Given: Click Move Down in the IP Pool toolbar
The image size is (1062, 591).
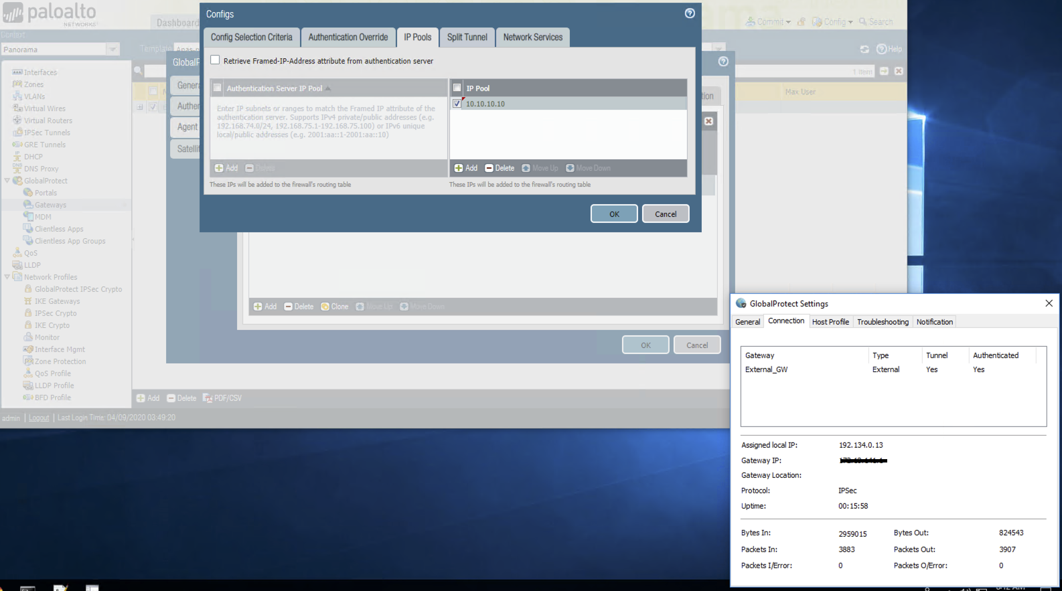Looking at the screenshot, I should pos(588,168).
